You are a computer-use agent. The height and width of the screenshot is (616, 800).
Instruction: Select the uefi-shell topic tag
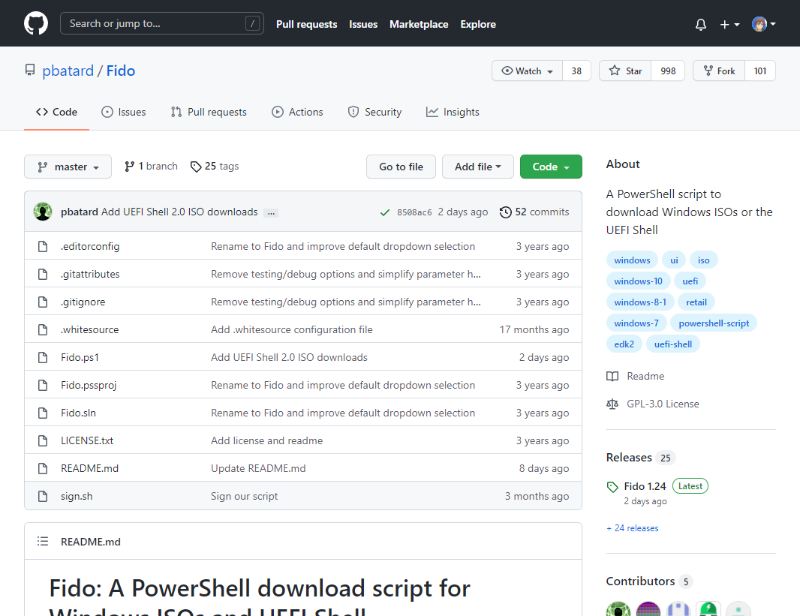[673, 344]
